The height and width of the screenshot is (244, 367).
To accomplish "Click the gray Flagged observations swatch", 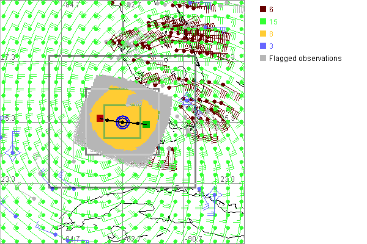I will (262, 59).
